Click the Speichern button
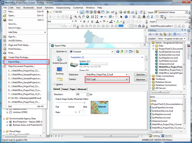 [141, 75]
